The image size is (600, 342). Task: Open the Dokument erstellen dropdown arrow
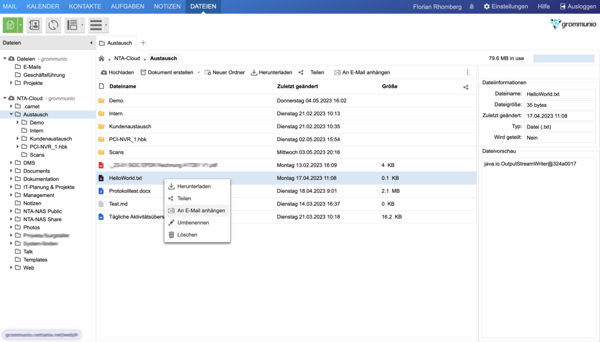pyautogui.click(x=199, y=72)
